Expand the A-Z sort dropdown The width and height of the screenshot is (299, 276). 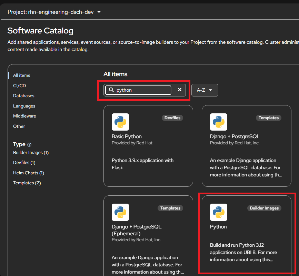pyautogui.click(x=205, y=90)
